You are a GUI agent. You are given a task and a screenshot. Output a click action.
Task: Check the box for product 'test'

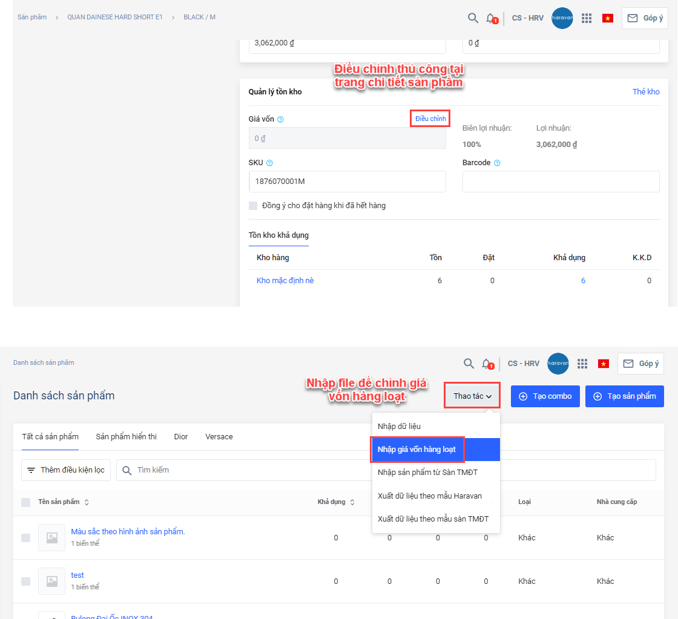click(x=25, y=581)
